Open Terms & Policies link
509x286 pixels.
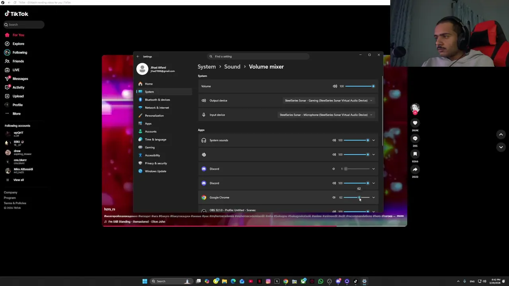pos(15,203)
